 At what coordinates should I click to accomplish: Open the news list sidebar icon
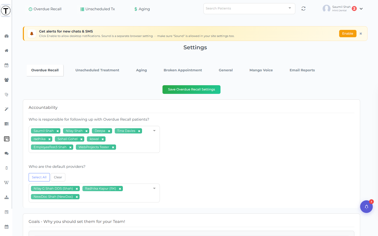pos(7,212)
